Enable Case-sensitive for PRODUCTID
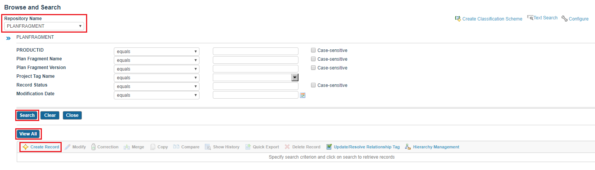Image resolution: width=595 pixels, height=170 pixels. click(313, 50)
